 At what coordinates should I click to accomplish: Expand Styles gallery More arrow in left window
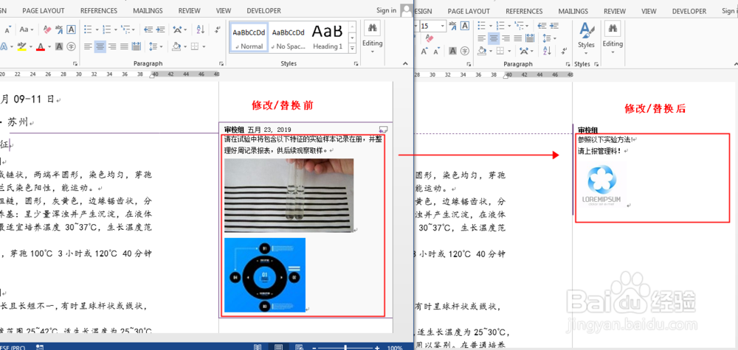(352, 48)
